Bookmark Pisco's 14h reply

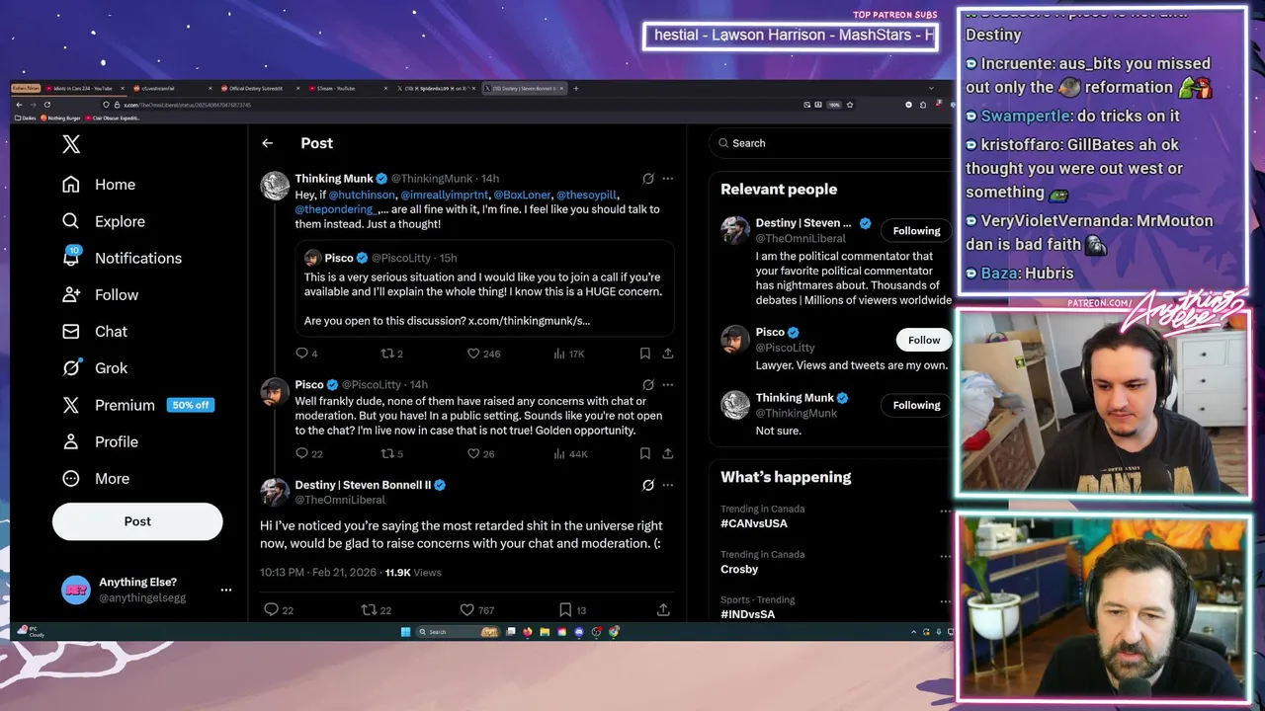coord(644,453)
